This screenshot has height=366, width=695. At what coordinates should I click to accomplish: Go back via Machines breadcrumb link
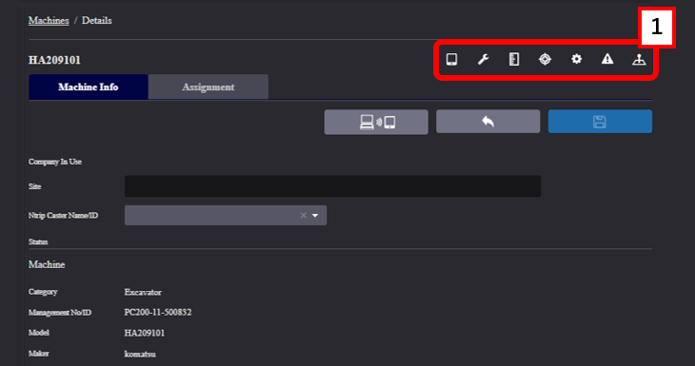click(x=49, y=20)
